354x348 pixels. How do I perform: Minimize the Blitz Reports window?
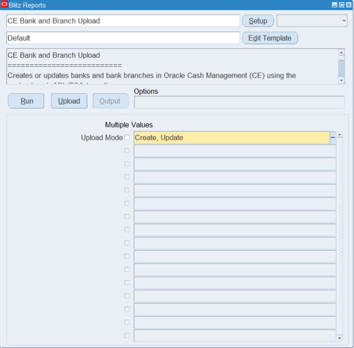tap(335, 5)
